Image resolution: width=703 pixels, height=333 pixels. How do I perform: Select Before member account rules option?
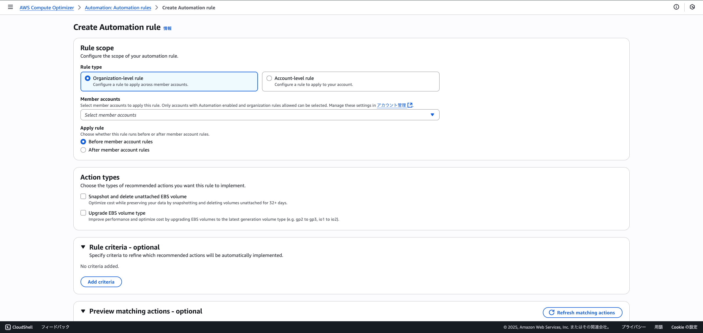click(83, 142)
